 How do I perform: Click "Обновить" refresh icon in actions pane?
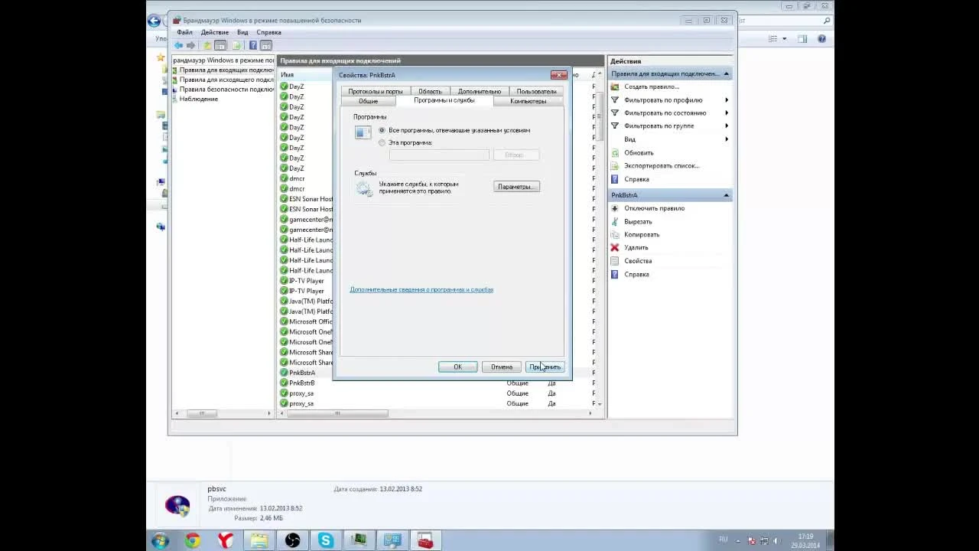(615, 152)
